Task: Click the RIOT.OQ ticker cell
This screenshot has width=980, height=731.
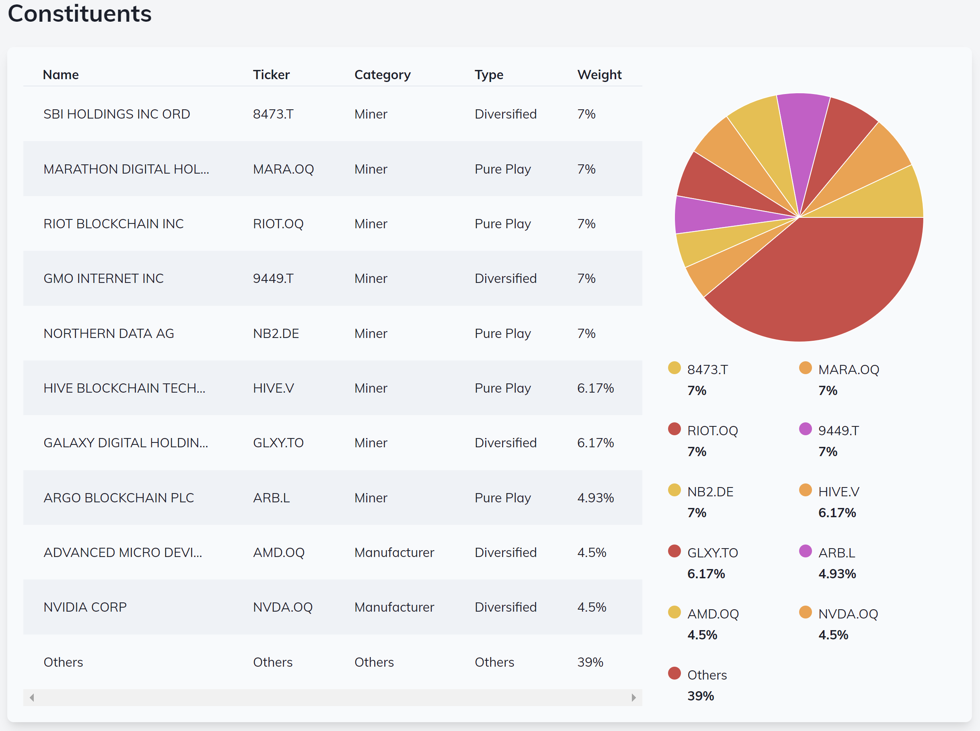Action: (x=278, y=224)
